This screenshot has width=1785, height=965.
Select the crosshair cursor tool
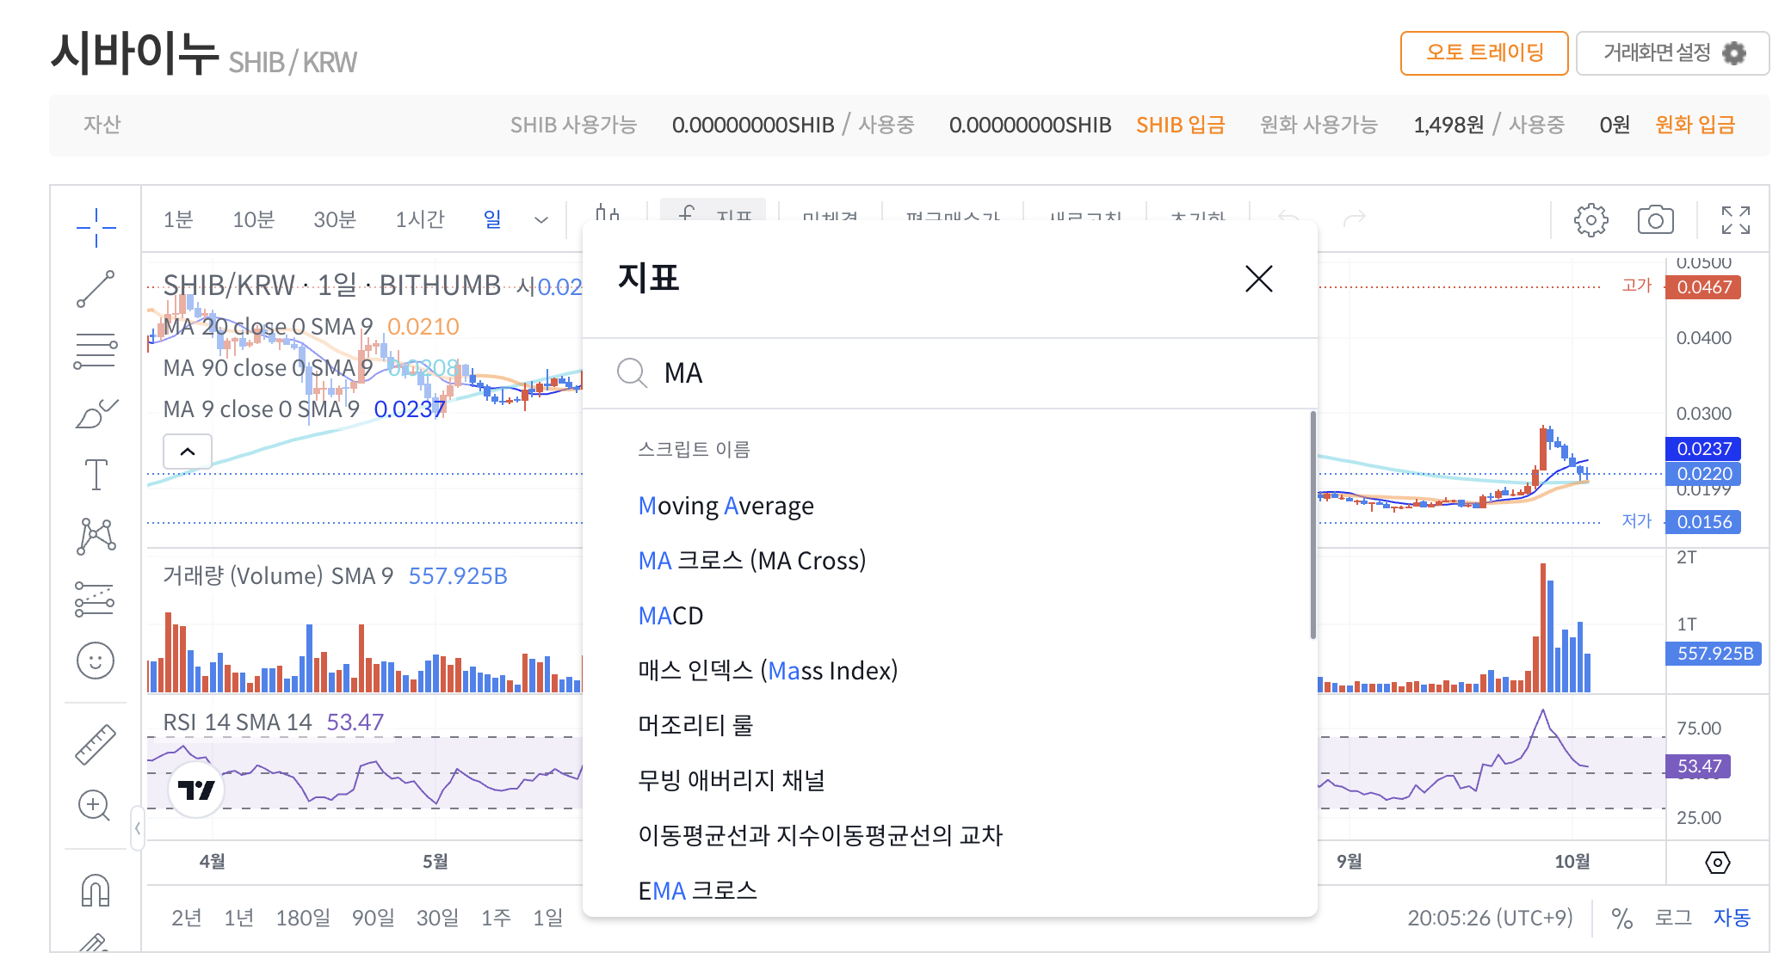96,227
